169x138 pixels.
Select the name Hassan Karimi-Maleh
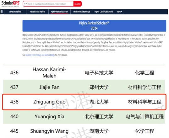tap(49, 73)
